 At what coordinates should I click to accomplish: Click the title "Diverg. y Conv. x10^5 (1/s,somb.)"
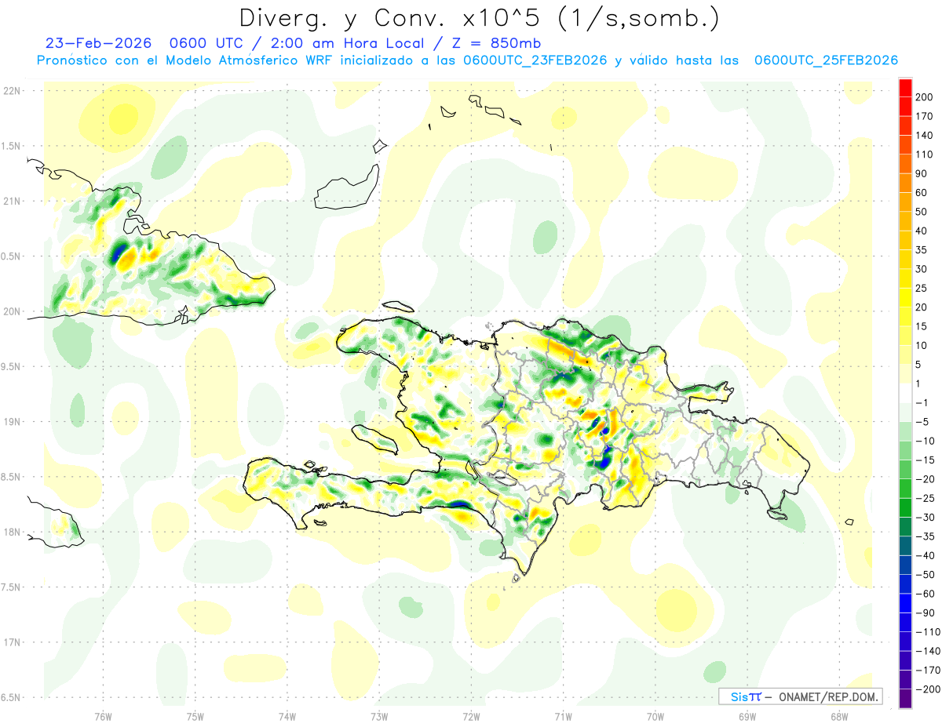pyautogui.click(x=480, y=17)
